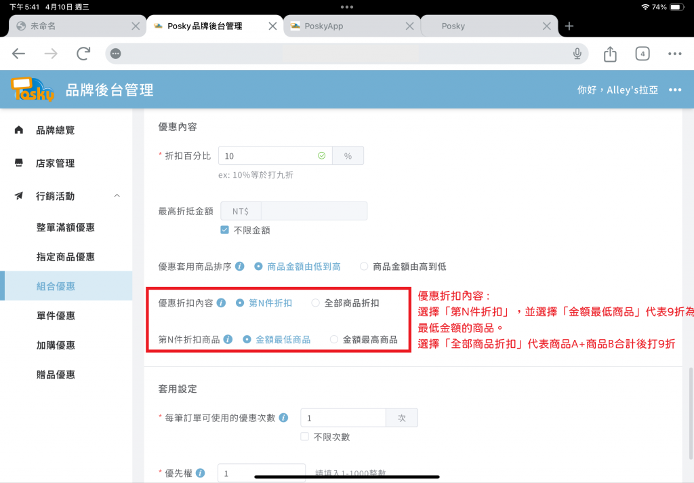Image resolution: width=694 pixels, height=483 pixels.
Task: Open the browser three-dot options menu
Action: tap(674, 54)
